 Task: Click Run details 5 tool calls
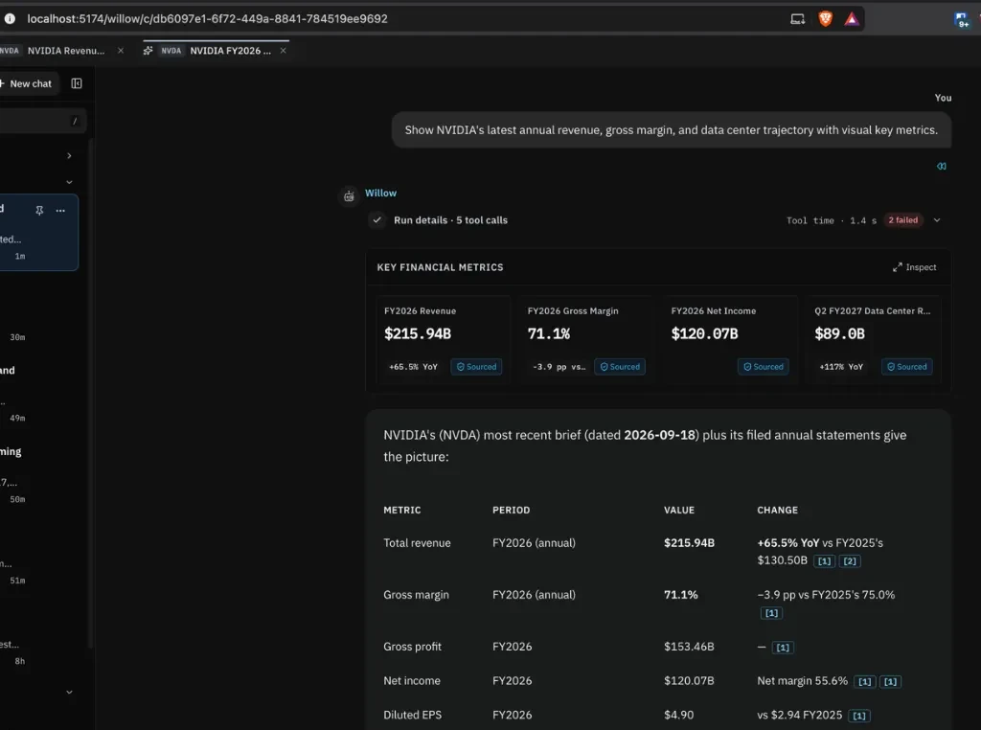[x=450, y=220]
